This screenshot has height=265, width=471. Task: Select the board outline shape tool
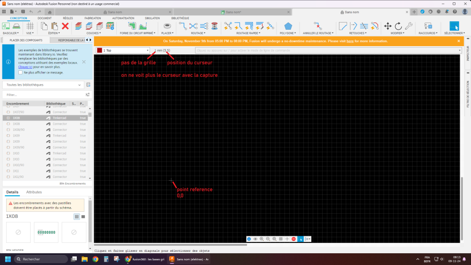(x=132, y=26)
